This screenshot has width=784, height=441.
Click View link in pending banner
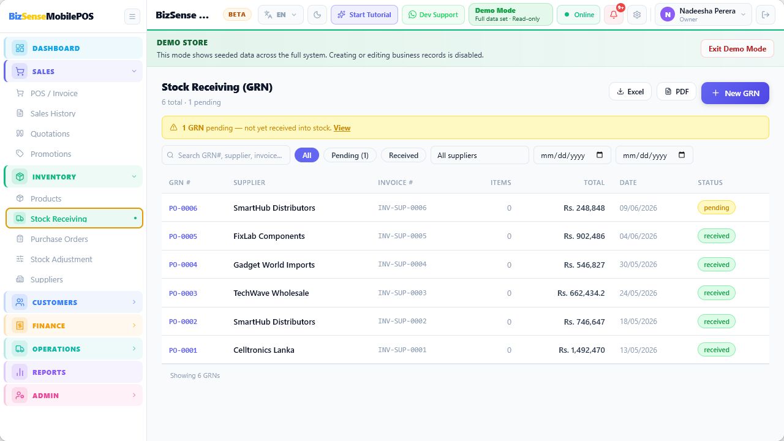342,128
